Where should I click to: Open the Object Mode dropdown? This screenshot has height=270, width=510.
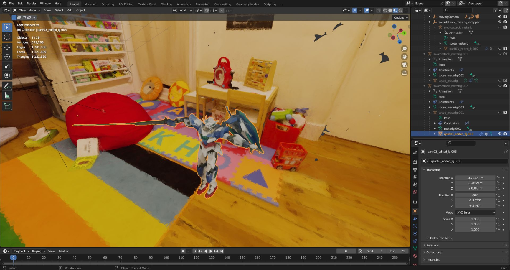27,10
